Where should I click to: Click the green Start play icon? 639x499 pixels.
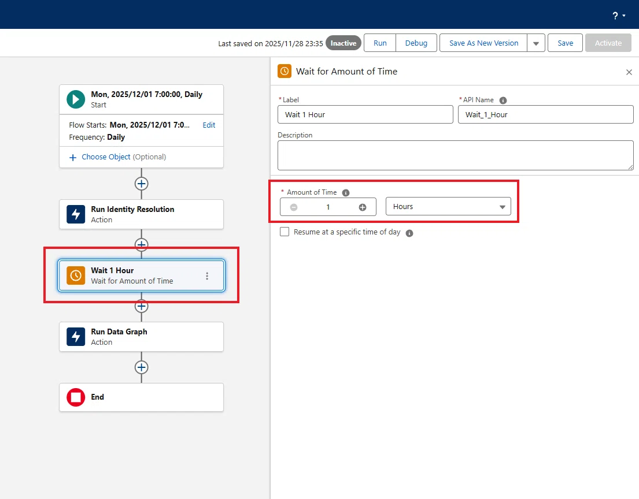76,99
